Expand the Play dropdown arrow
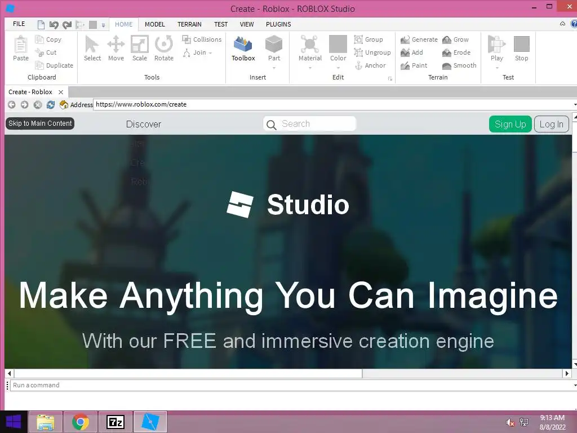The image size is (577, 433). point(497,68)
